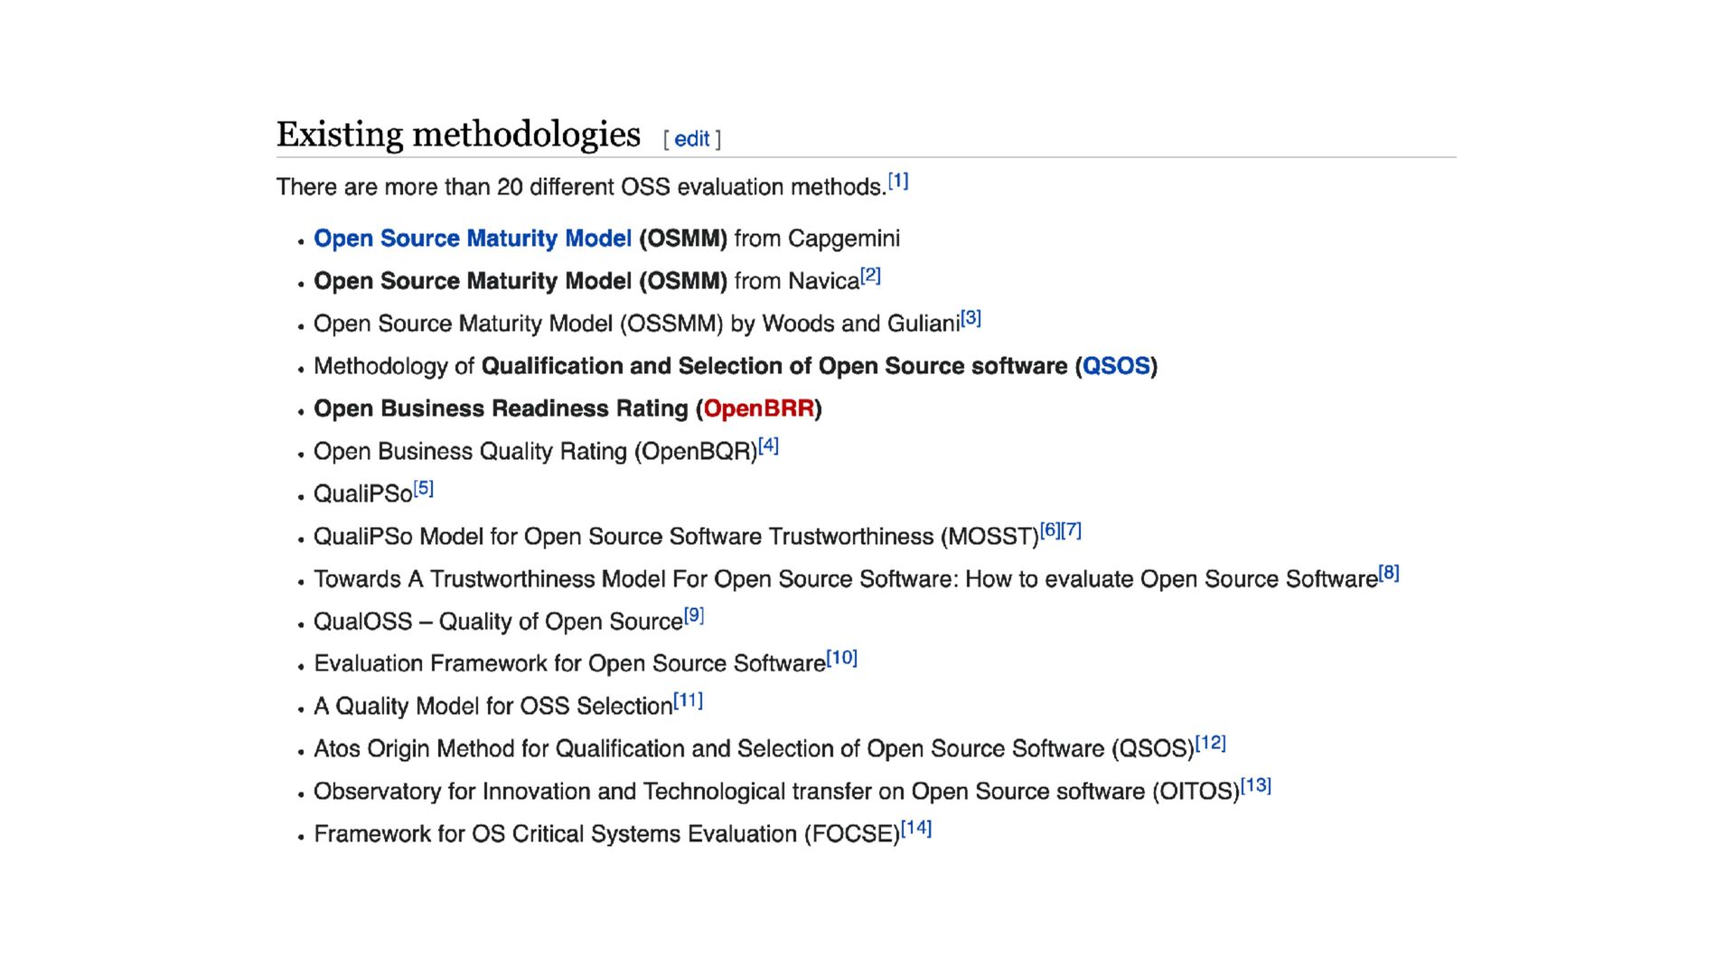This screenshot has width=1735, height=976.
Task: Open the QSOS link
Action: (x=1115, y=366)
